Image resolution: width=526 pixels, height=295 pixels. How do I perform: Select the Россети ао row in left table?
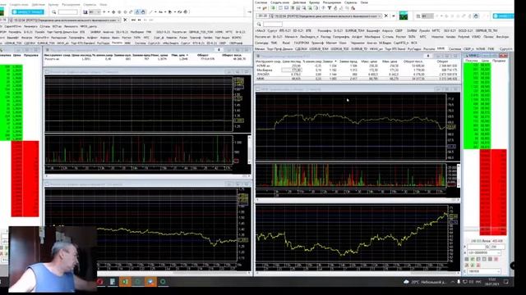click(145, 59)
